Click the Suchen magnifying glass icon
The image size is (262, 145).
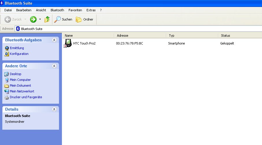[57, 19]
